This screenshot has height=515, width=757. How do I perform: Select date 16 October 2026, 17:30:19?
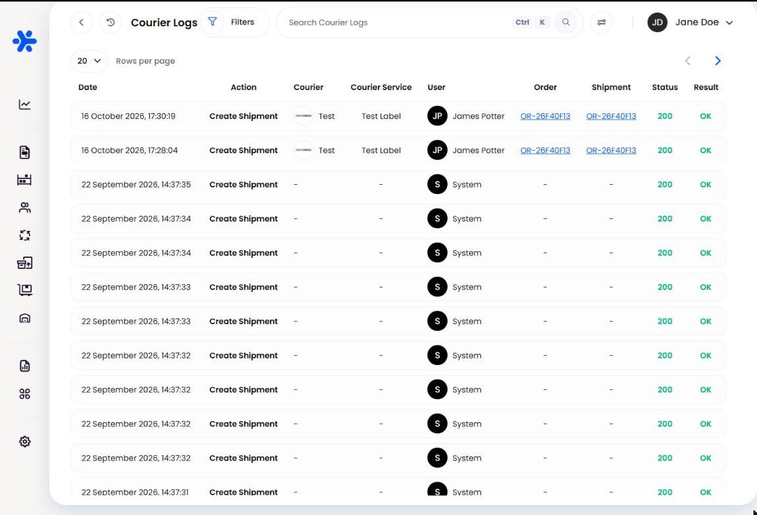pos(128,116)
